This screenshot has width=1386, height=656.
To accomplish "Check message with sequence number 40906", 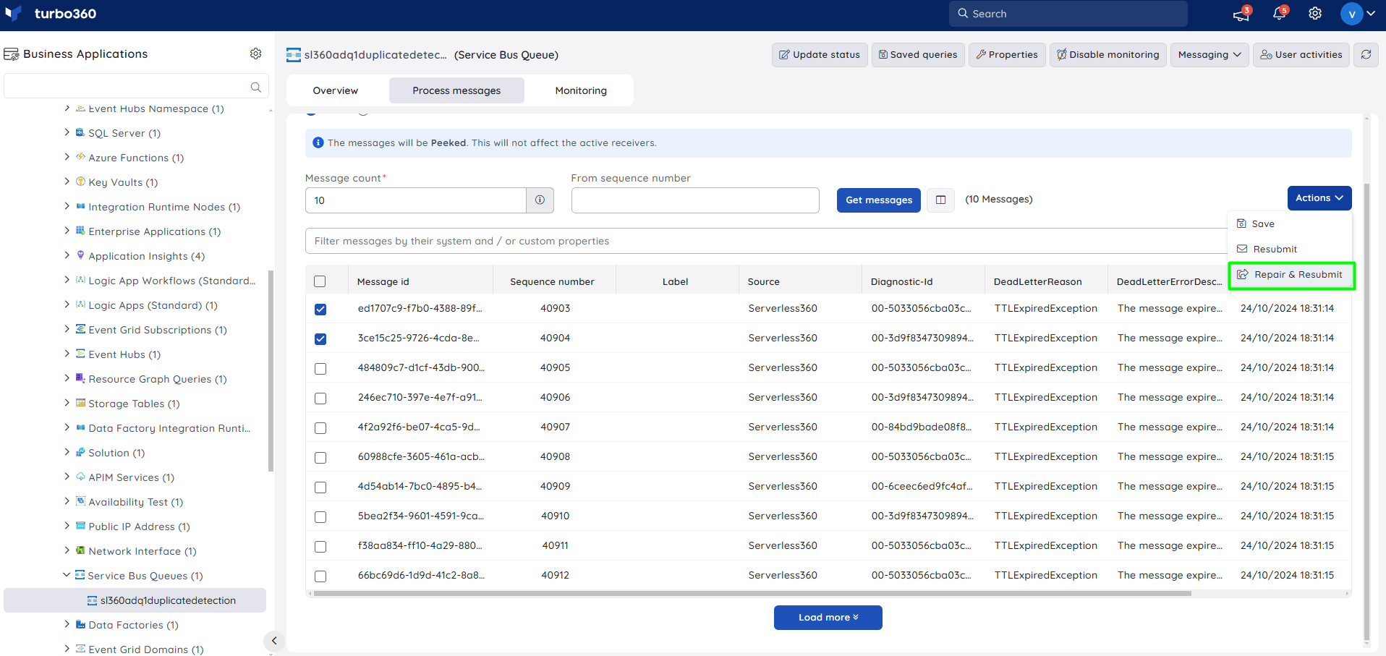I will click(320, 398).
